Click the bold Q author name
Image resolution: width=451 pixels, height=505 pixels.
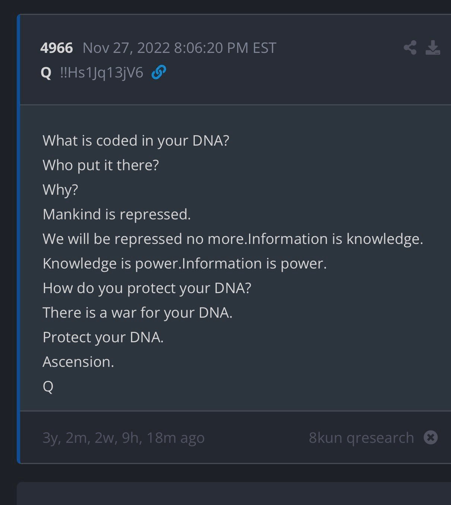coord(46,73)
